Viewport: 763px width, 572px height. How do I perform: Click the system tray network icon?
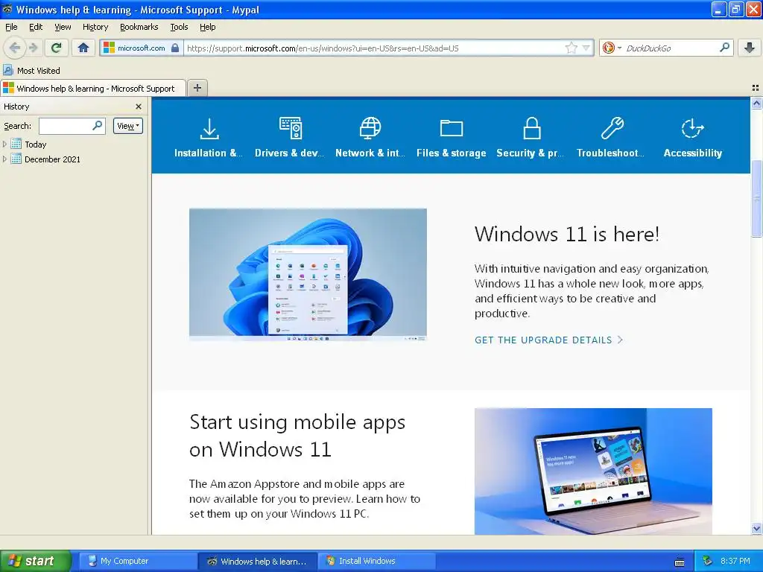click(x=708, y=561)
